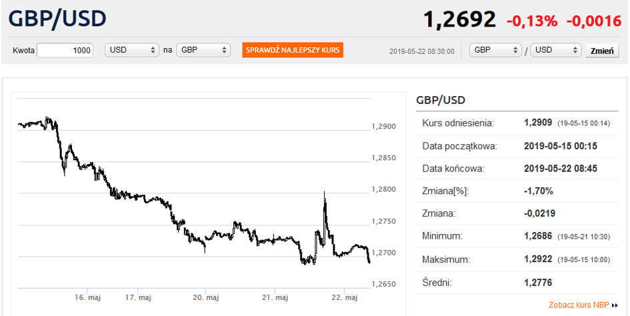Open the USD source currency dropdown beside Kwota
The image size is (630, 316).
[132, 50]
